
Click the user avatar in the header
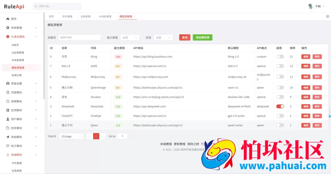311,6
